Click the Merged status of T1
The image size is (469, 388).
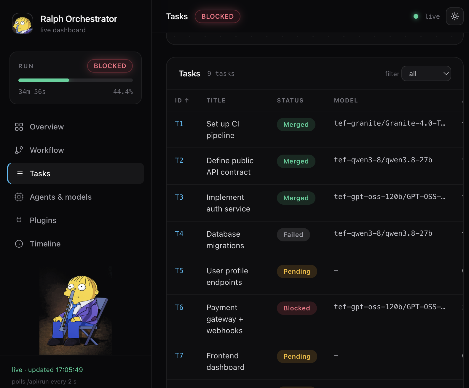click(x=296, y=124)
